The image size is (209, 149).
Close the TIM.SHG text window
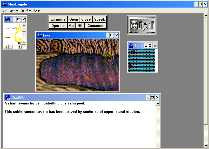click(157, 97)
